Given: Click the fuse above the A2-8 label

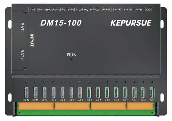Looking at the screenshot, I should pyautogui.click(x=62, y=92).
